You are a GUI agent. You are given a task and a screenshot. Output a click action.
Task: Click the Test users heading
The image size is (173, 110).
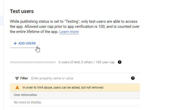22,11
